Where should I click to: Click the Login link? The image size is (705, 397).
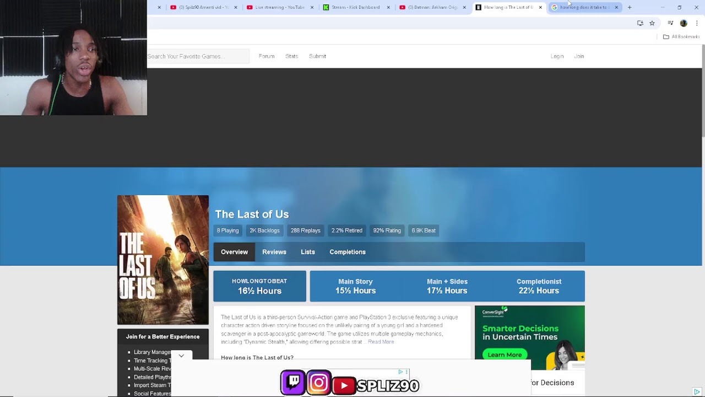(x=557, y=56)
